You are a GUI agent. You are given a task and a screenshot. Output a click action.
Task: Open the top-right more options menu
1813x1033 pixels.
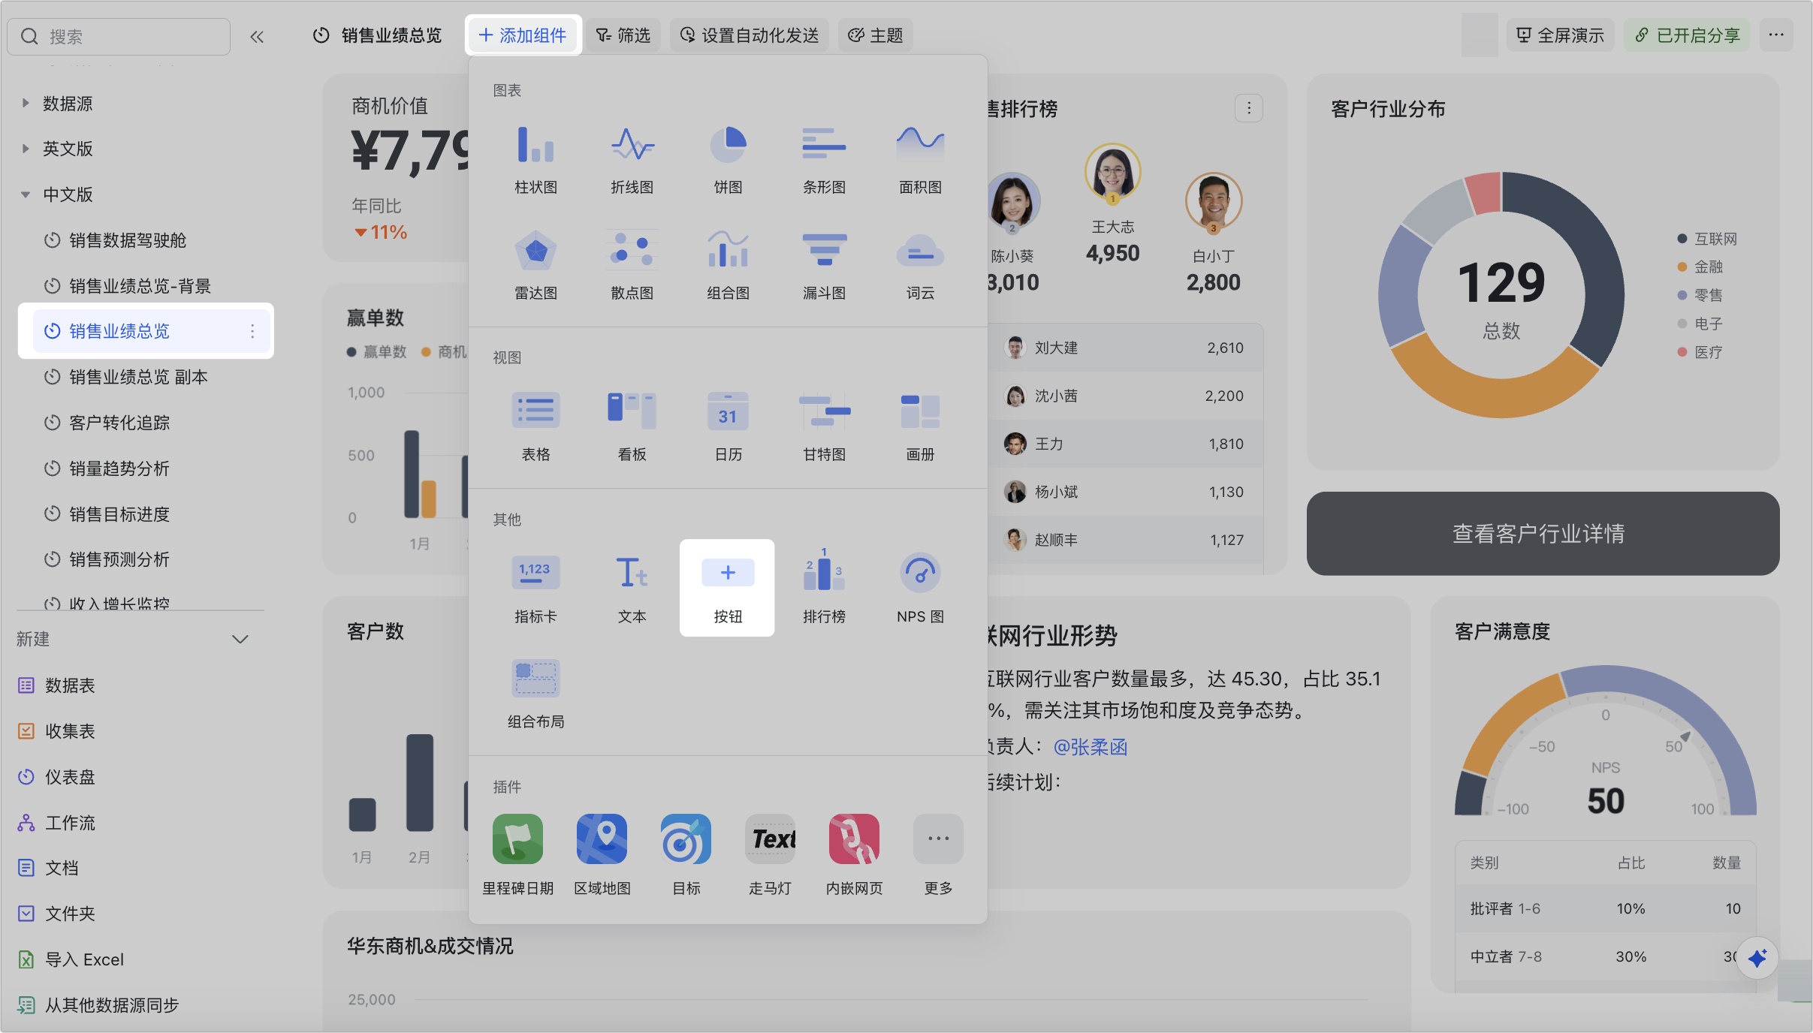1775,35
